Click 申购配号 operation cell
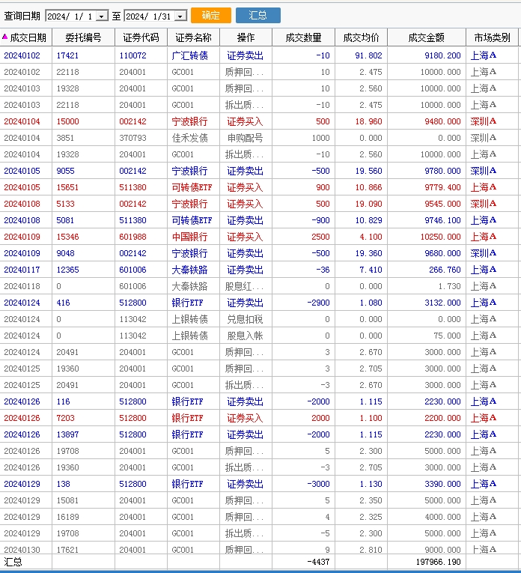Image resolution: width=521 pixels, height=573 pixels. coord(245,138)
